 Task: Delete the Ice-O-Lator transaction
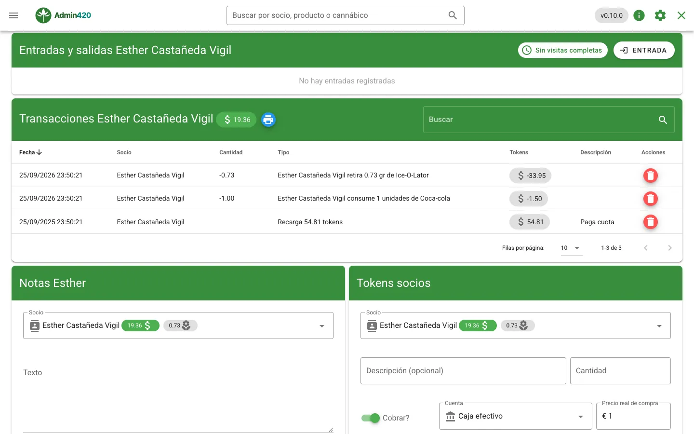click(651, 176)
